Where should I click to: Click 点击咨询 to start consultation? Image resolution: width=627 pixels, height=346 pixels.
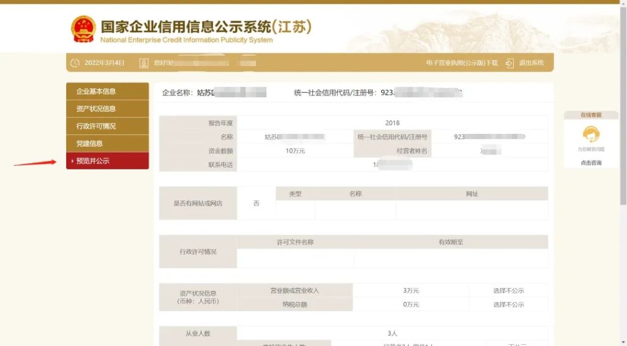point(590,163)
